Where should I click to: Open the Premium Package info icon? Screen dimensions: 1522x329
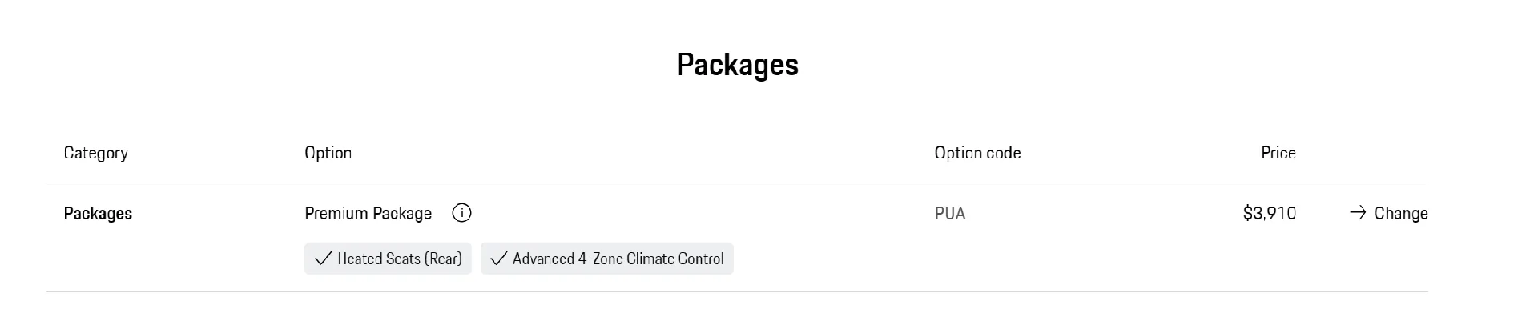(x=461, y=213)
